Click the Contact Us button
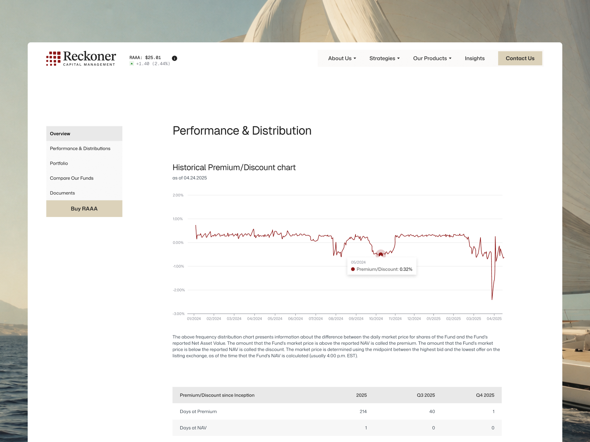 click(520, 58)
